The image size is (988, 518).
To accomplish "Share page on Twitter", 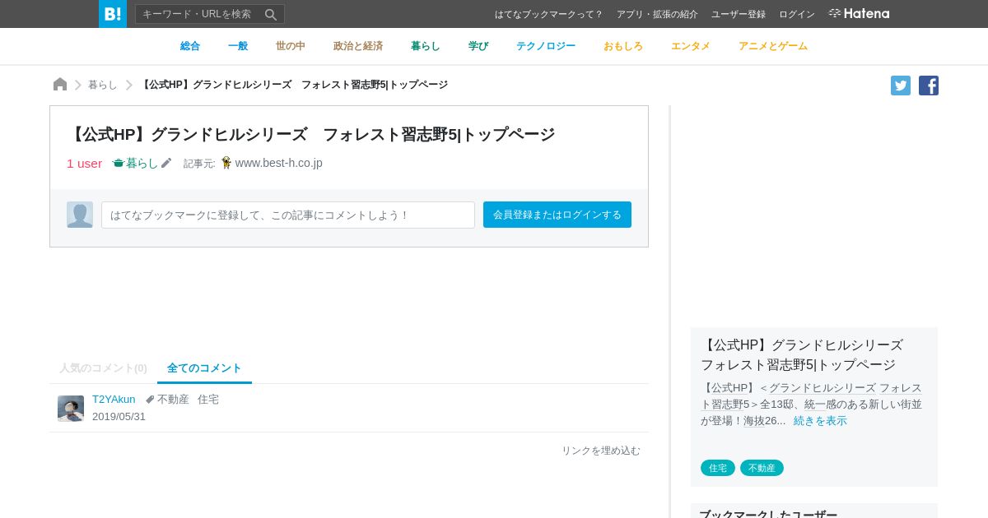I will [x=901, y=86].
